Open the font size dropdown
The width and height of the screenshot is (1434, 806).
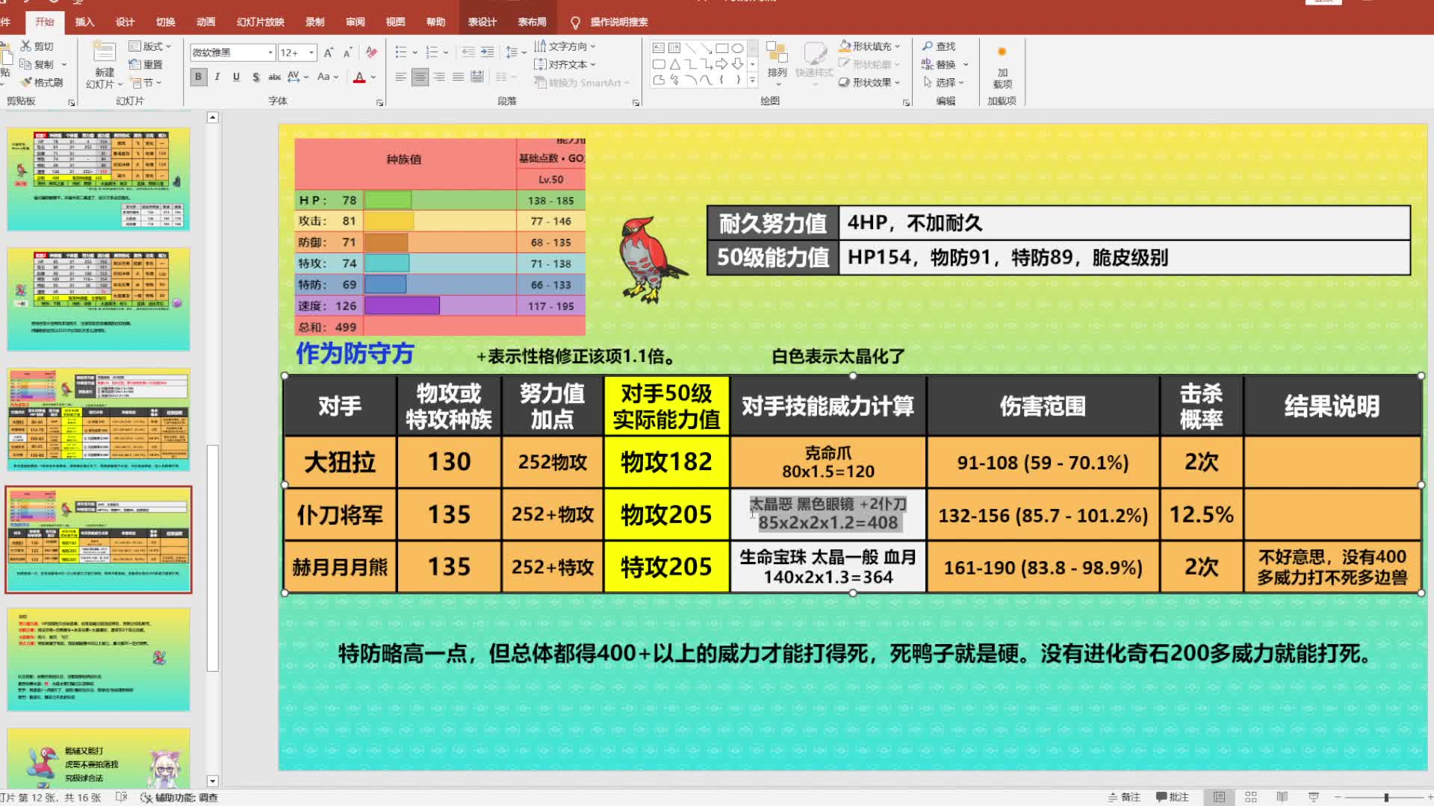point(311,52)
